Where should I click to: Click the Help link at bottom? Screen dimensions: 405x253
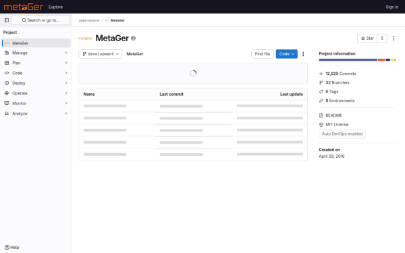(12, 248)
